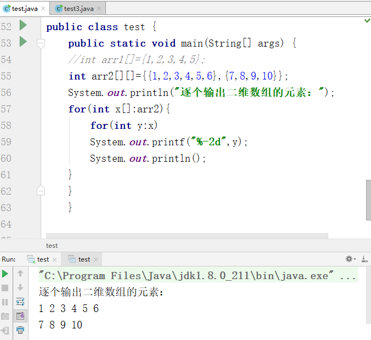Click "for(int y:x)" on line 58

coord(123,126)
